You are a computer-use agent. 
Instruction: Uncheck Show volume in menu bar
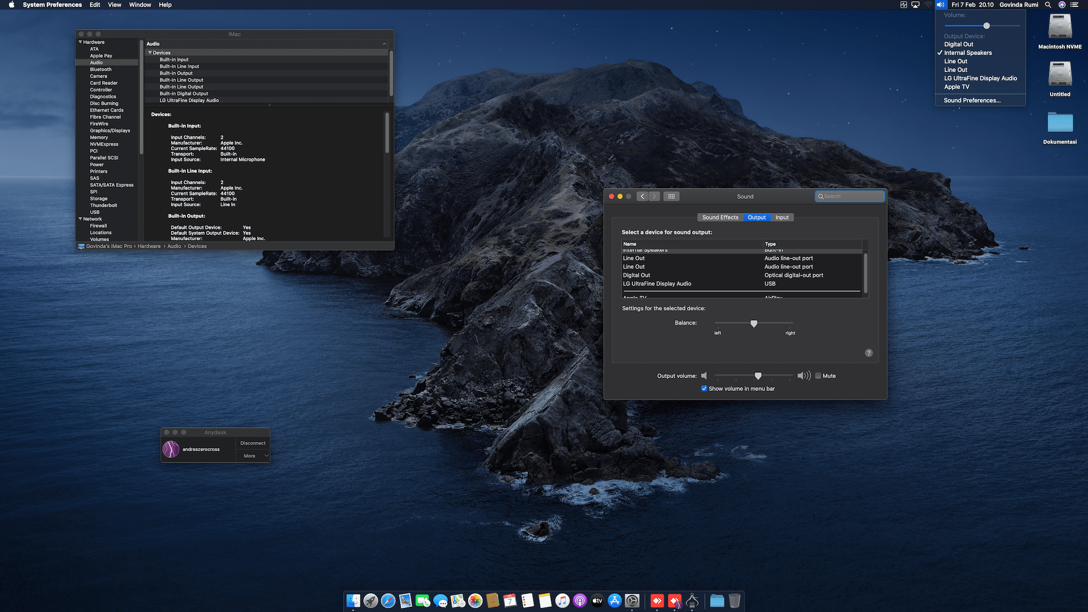coord(704,389)
